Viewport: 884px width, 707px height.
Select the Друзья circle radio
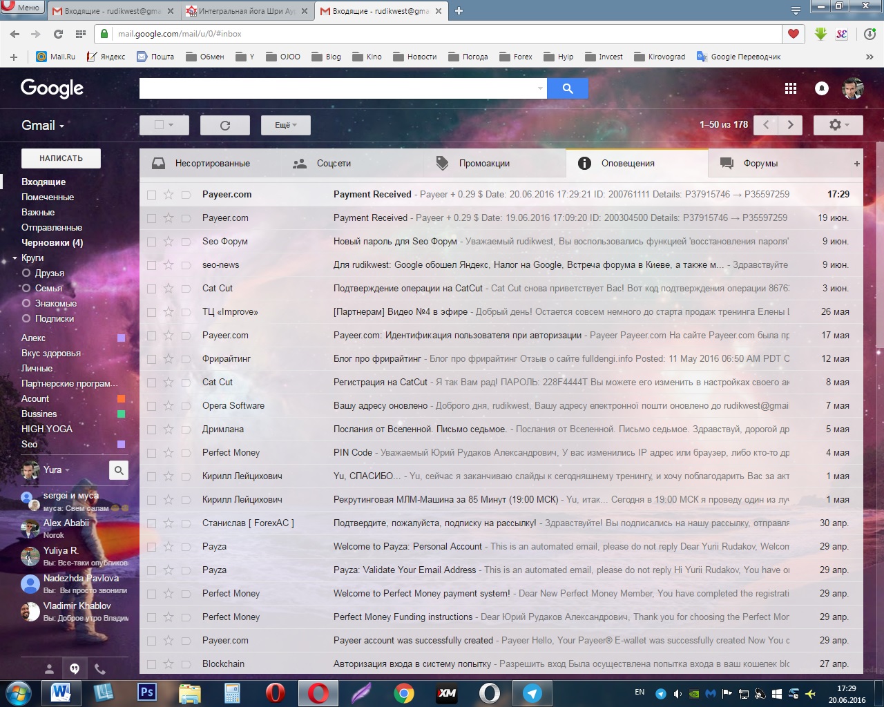pos(26,273)
